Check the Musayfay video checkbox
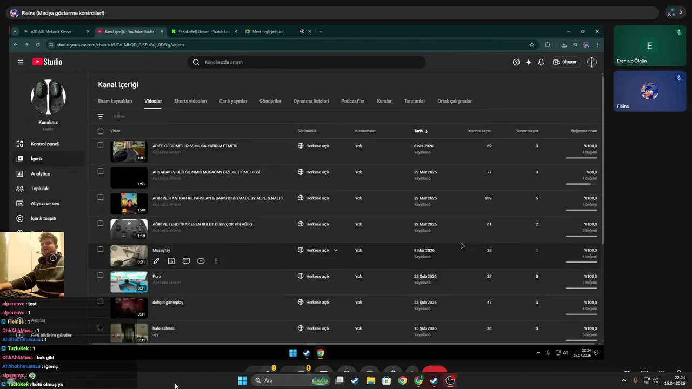The height and width of the screenshot is (389, 692). pos(101,249)
